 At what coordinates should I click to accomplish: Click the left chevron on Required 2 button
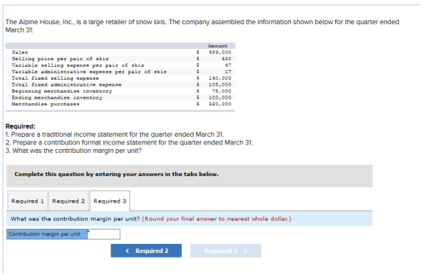point(127,251)
